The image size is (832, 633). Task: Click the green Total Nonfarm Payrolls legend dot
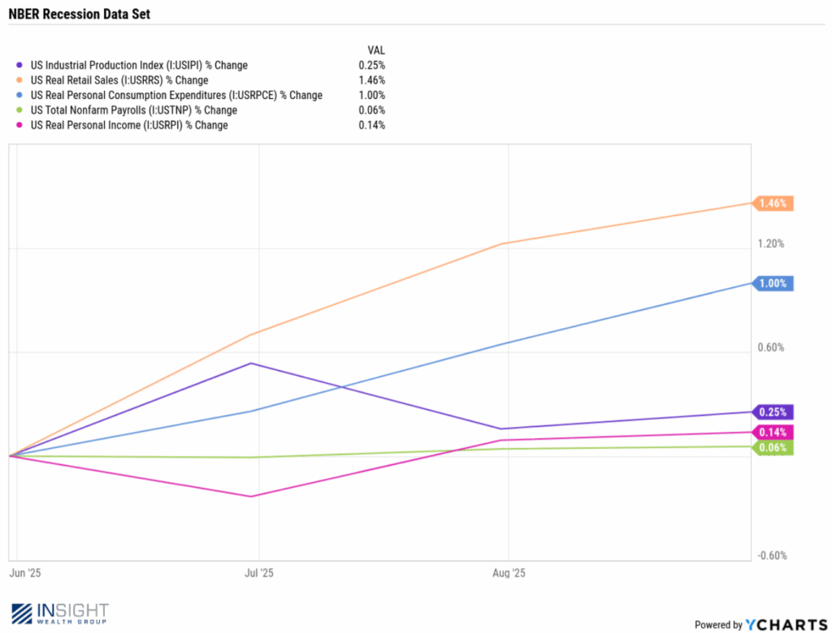(19, 110)
